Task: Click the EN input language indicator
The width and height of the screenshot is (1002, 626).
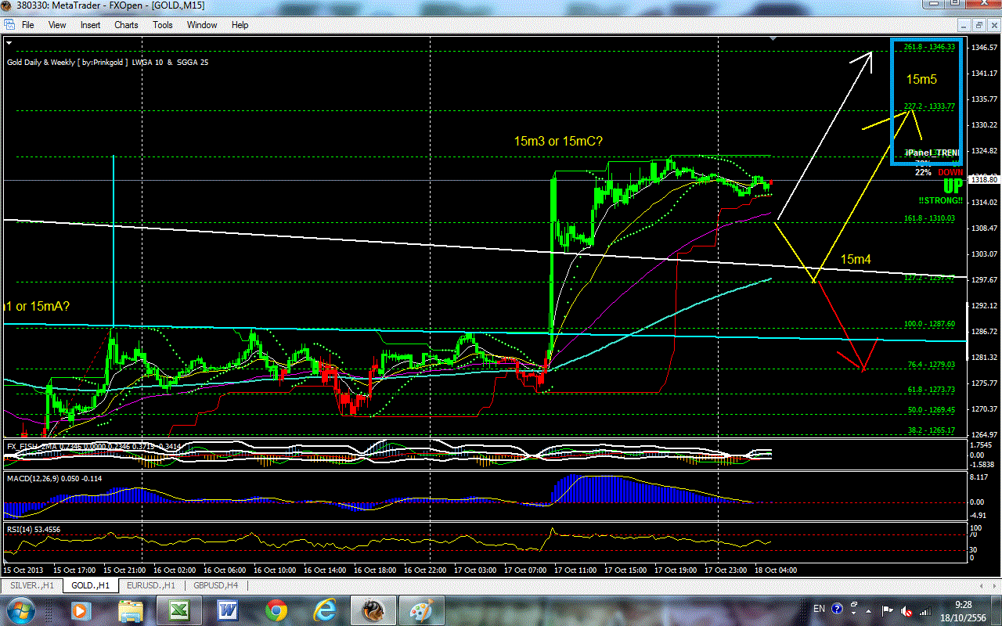Action: point(819,609)
